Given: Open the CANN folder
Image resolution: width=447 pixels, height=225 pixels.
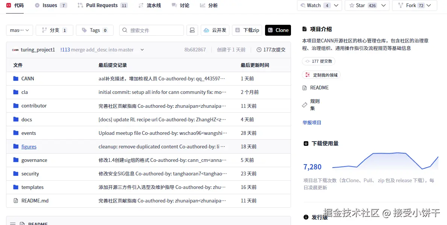Looking at the screenshot, I should [28, 79].
